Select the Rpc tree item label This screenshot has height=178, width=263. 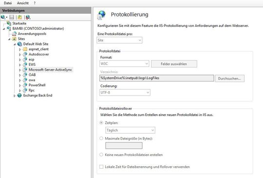(x=32, y=90)
